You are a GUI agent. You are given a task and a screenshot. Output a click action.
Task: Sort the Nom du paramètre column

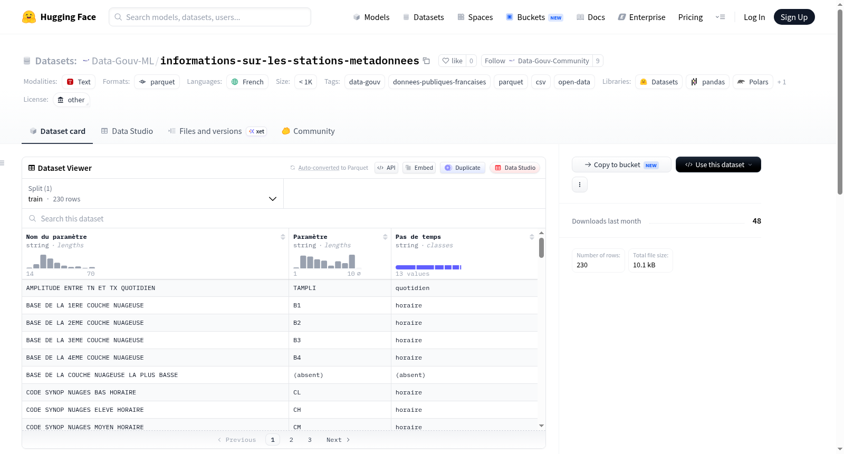click(x=283, y=237)
